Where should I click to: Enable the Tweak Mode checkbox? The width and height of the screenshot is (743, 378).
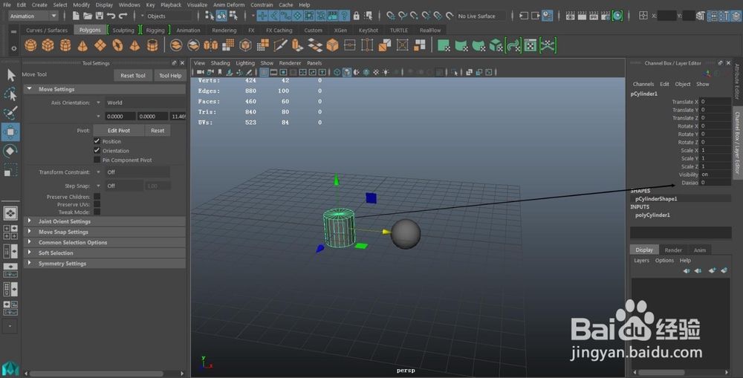(x=97, y=212)
